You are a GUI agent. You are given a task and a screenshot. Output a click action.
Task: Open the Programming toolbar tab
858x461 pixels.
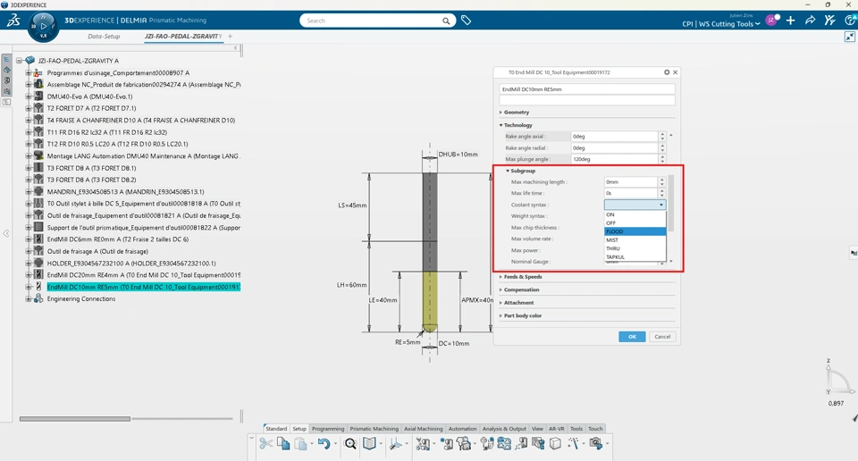pos(328,429)
